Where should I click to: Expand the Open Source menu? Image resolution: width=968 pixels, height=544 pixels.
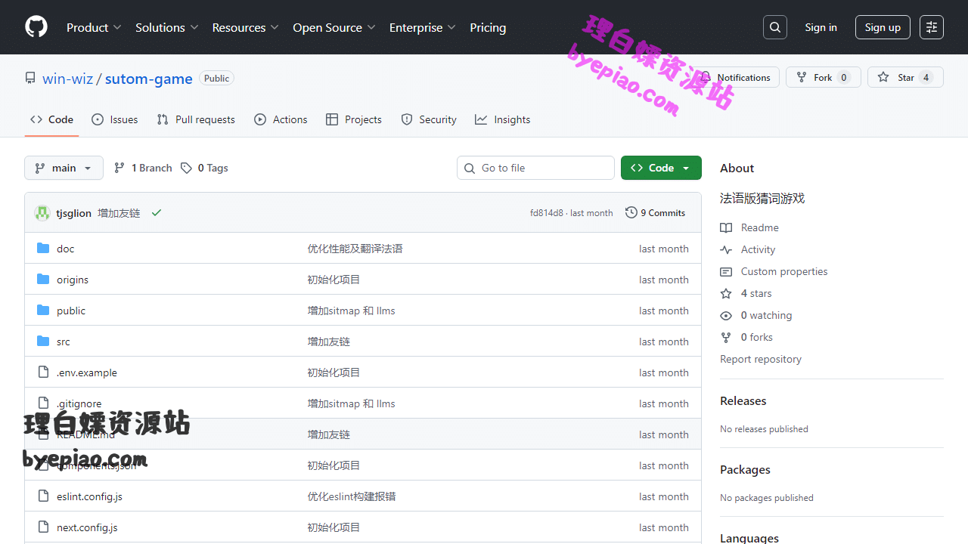334,27
